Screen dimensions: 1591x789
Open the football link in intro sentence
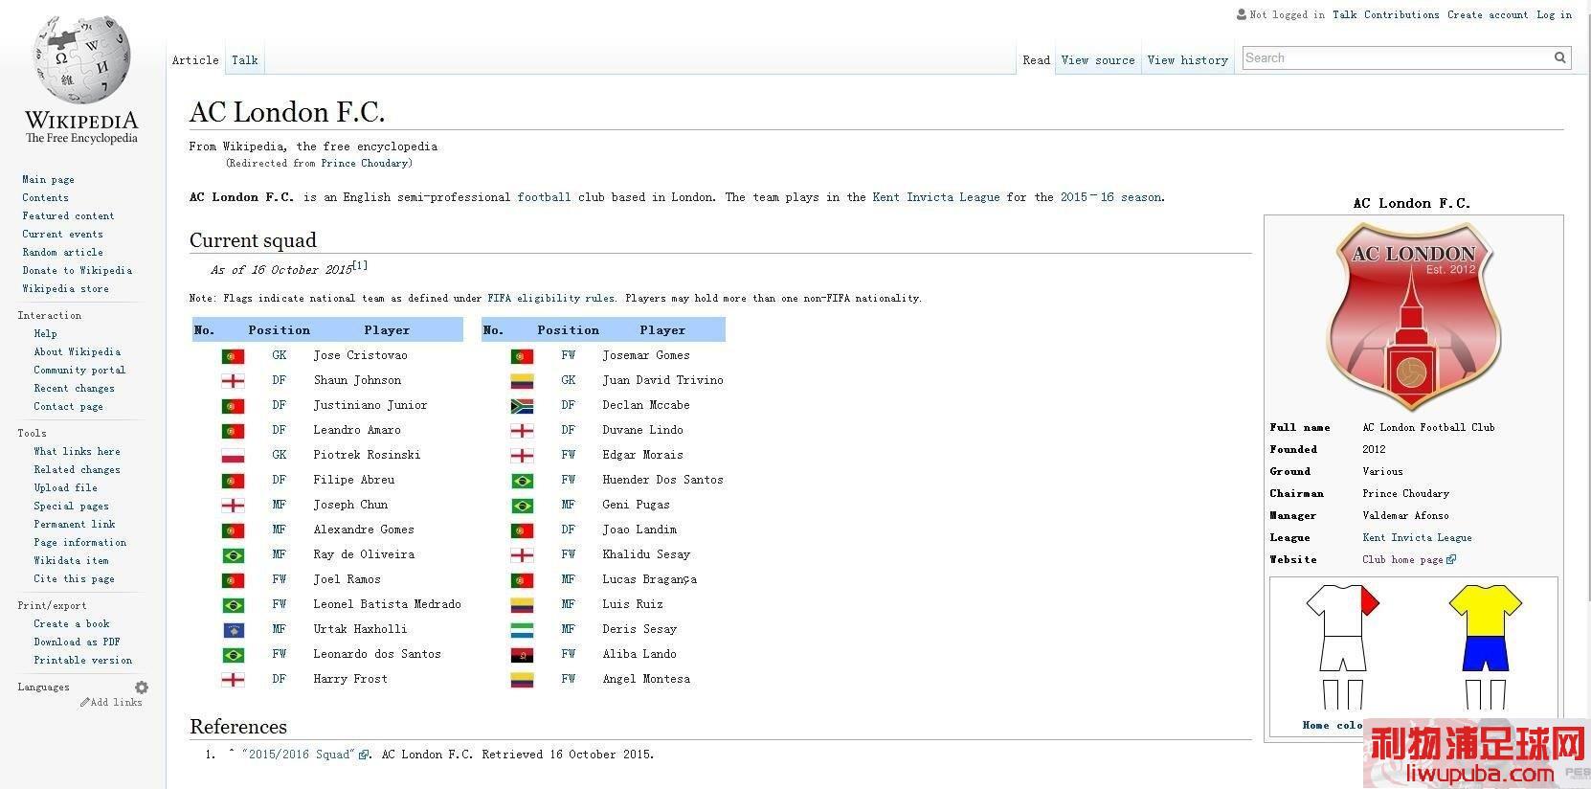[x=544, y=197]
